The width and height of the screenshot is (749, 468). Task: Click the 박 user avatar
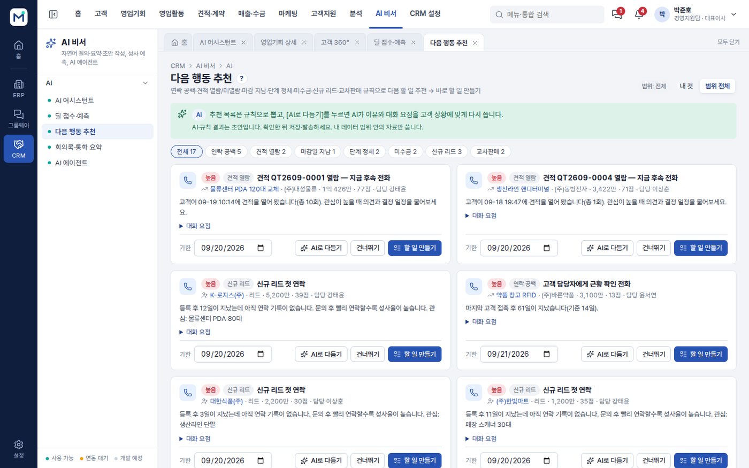coord(662,14)
